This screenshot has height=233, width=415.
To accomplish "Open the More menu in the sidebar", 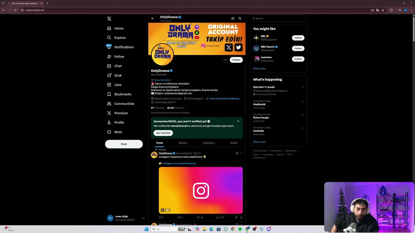I will point(114,132).
